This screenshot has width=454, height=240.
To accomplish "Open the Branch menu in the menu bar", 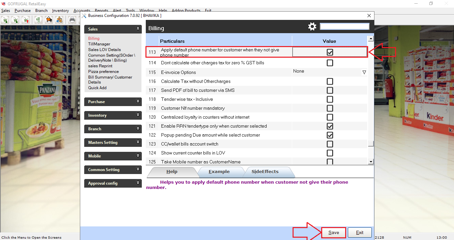I will click(41, 11).
